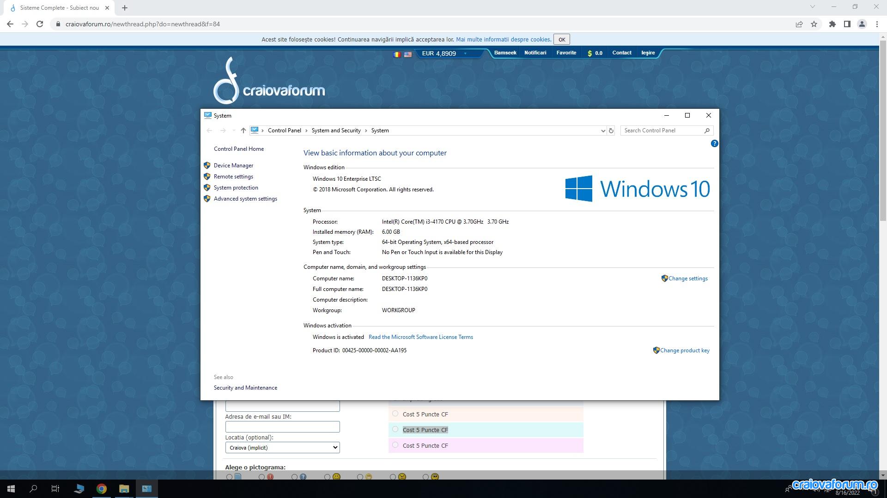Image resolution: width=887 pixels, height=498 pixels.
Task: Open the points balance 0.0 item
Action: point(595,53)
